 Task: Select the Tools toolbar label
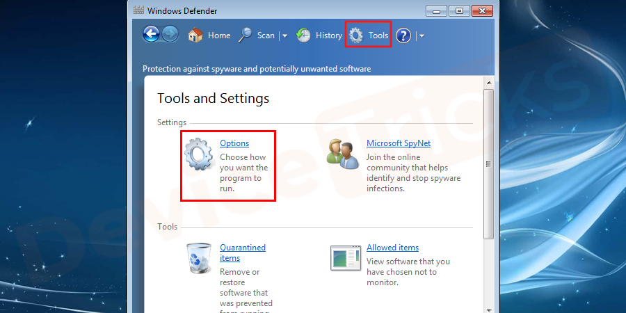point(378,35)
